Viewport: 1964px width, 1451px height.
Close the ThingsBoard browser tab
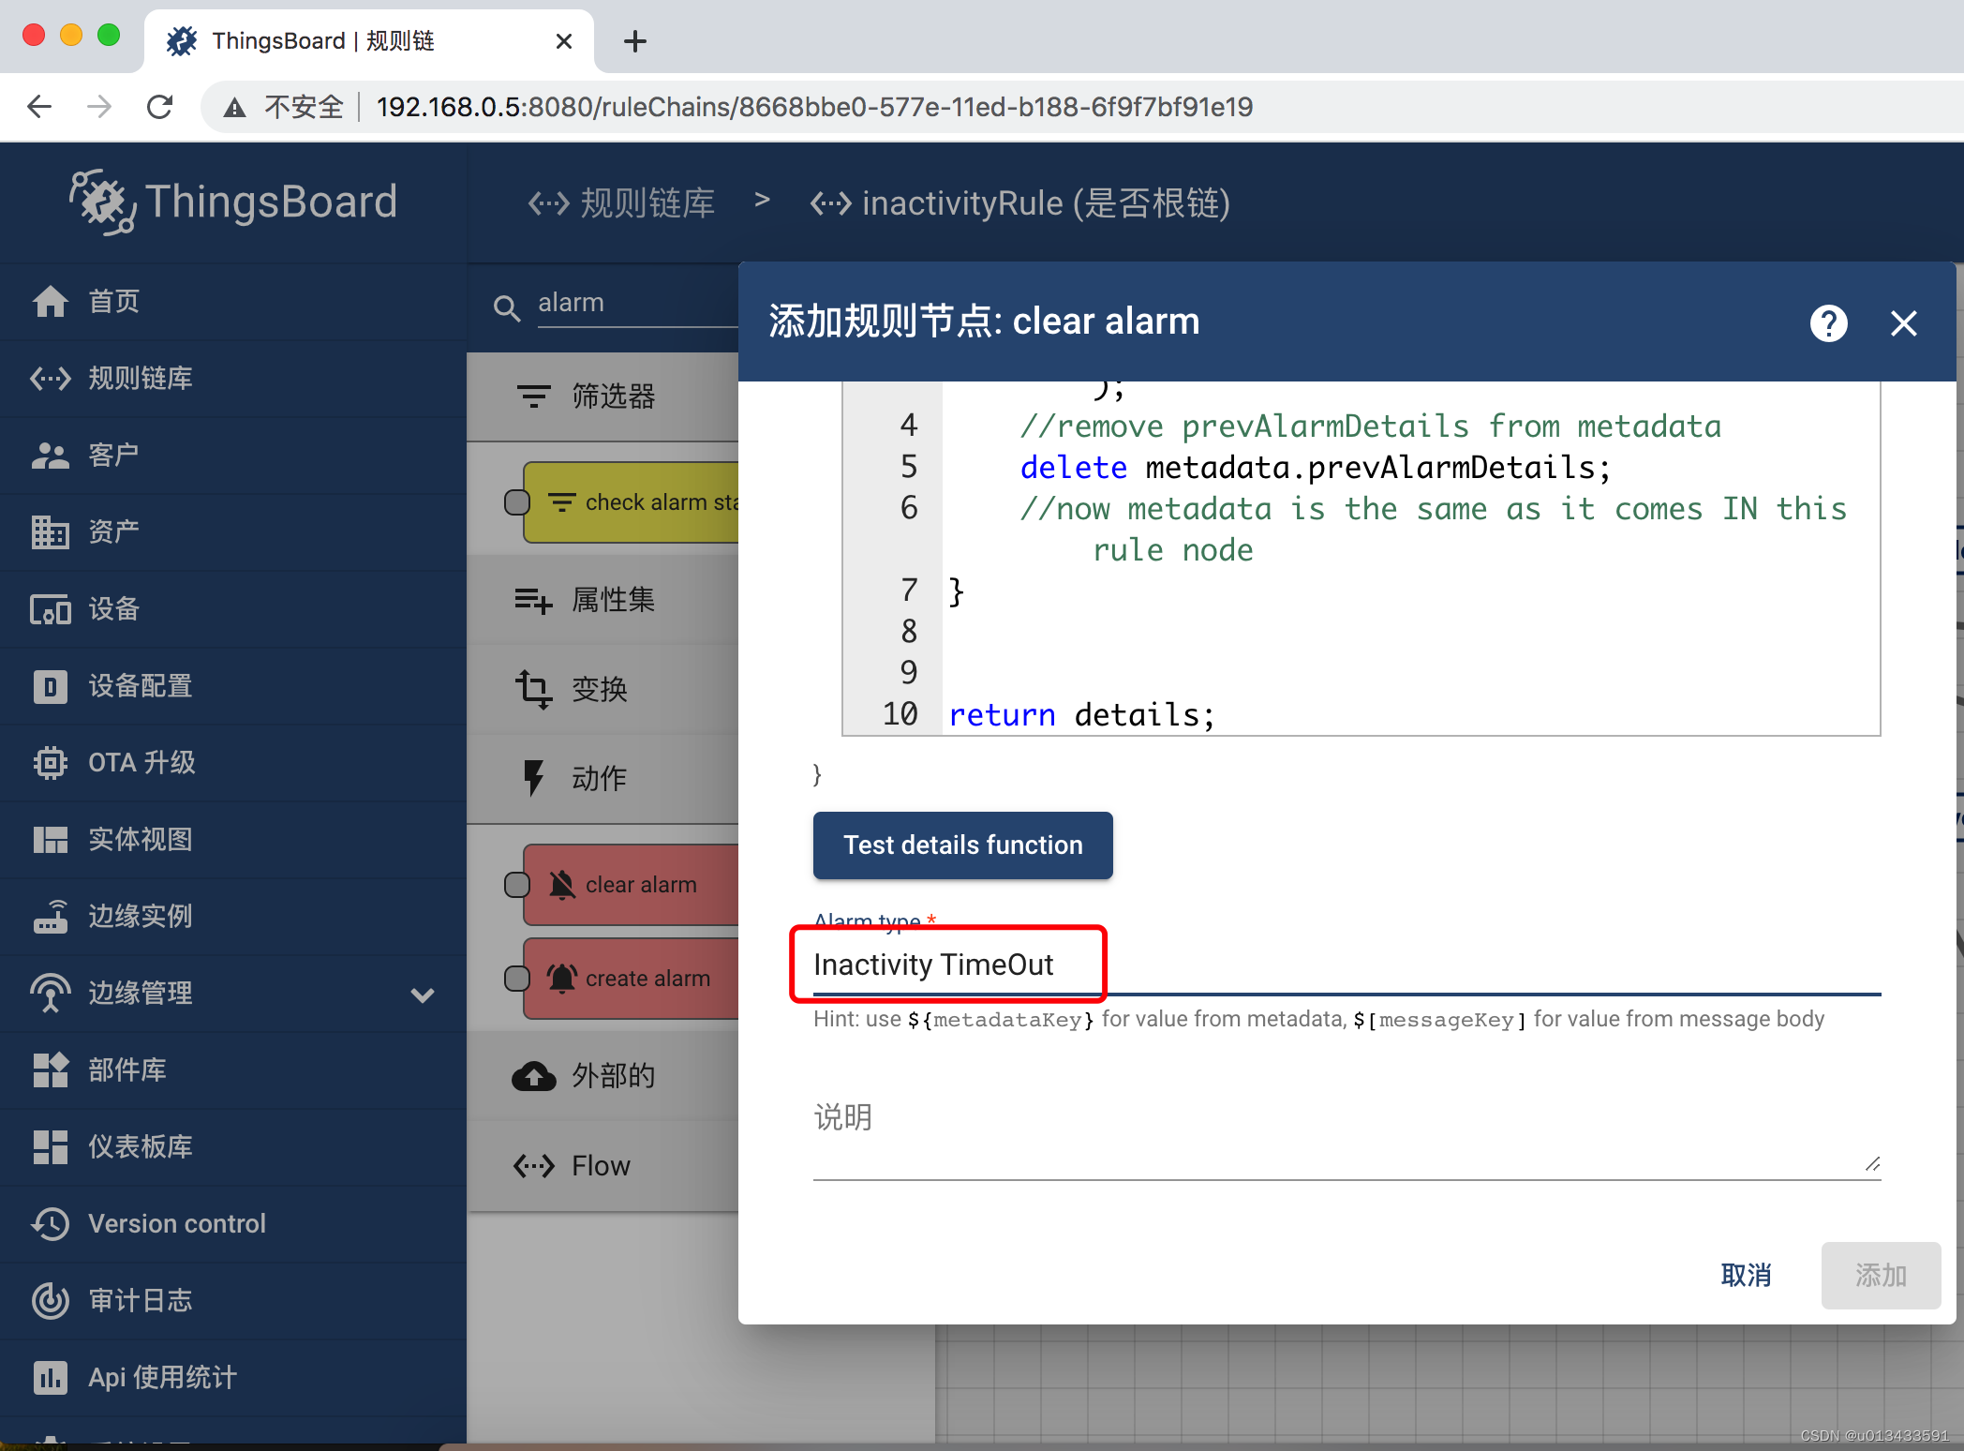click(563, 41)
